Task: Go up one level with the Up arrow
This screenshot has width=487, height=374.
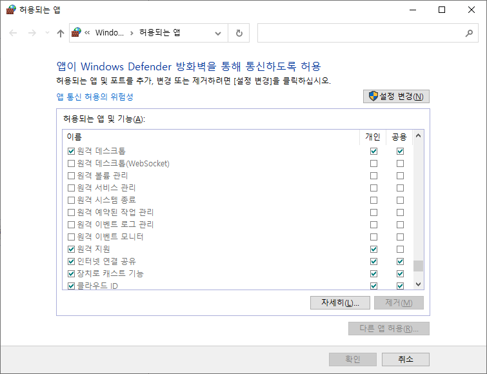Action: coord(61,33)
